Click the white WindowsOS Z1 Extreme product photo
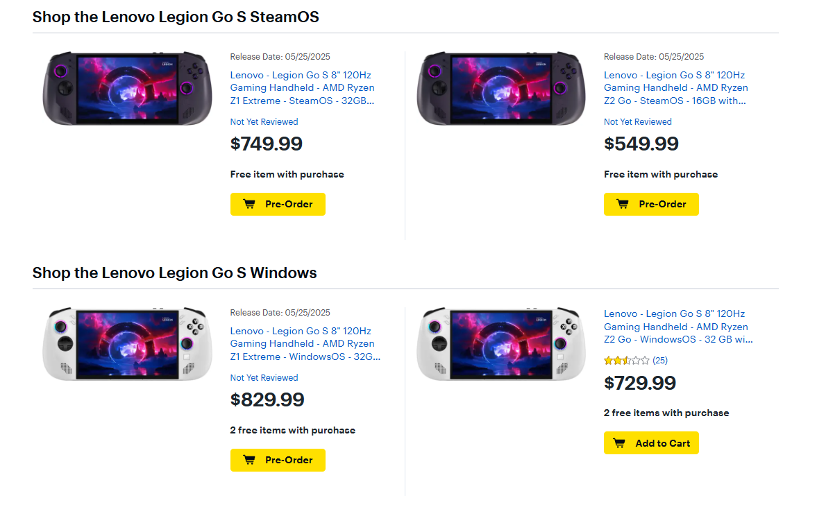This screenshot has width=817, height=516. [127, 344]
